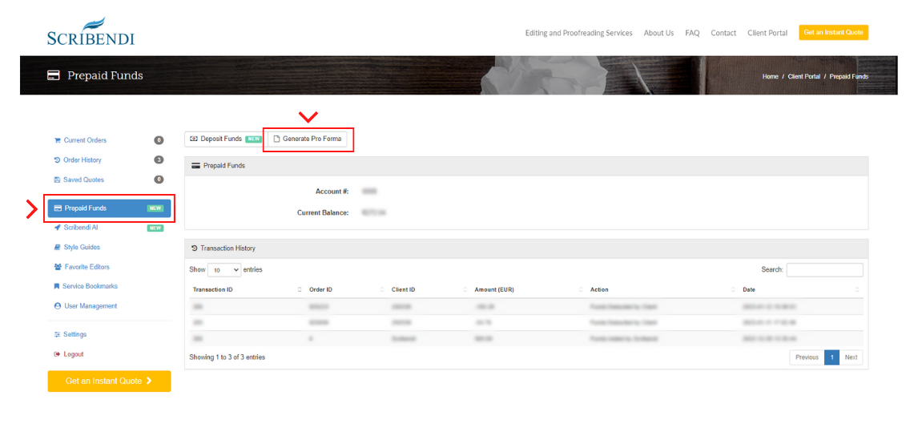The height and width of the screenshot is (432, 906).
Task: Open Saved Quotes in sidebar
Action: coord(84,180)
